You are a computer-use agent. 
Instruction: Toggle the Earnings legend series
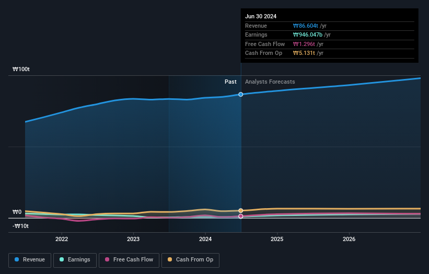[x=75, y=260]
